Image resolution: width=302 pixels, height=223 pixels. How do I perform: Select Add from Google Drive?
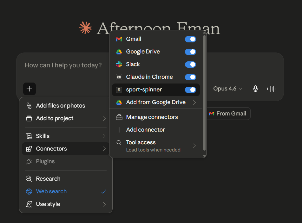point(156,102)
